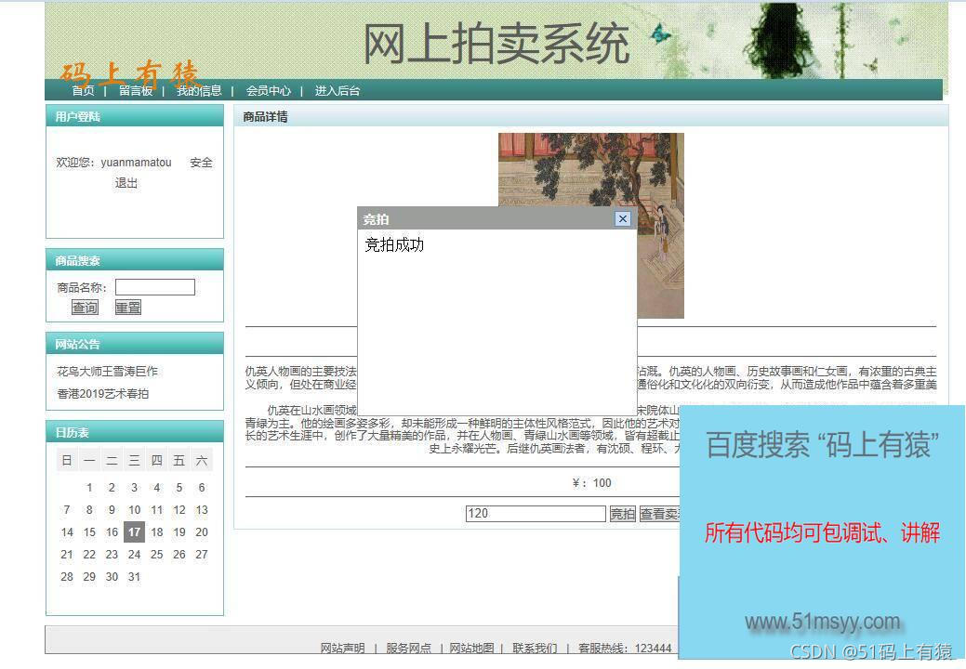The image size is (966, 669).
Task: Open the 网站地图 footer link
Action: click(x=471, y=648)
